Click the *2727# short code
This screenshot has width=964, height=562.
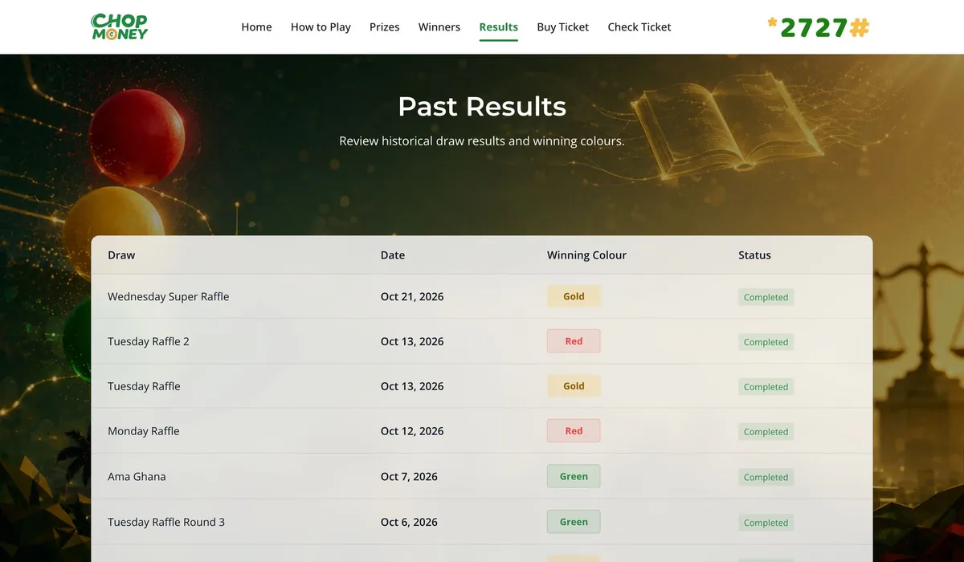coord(819,27)
